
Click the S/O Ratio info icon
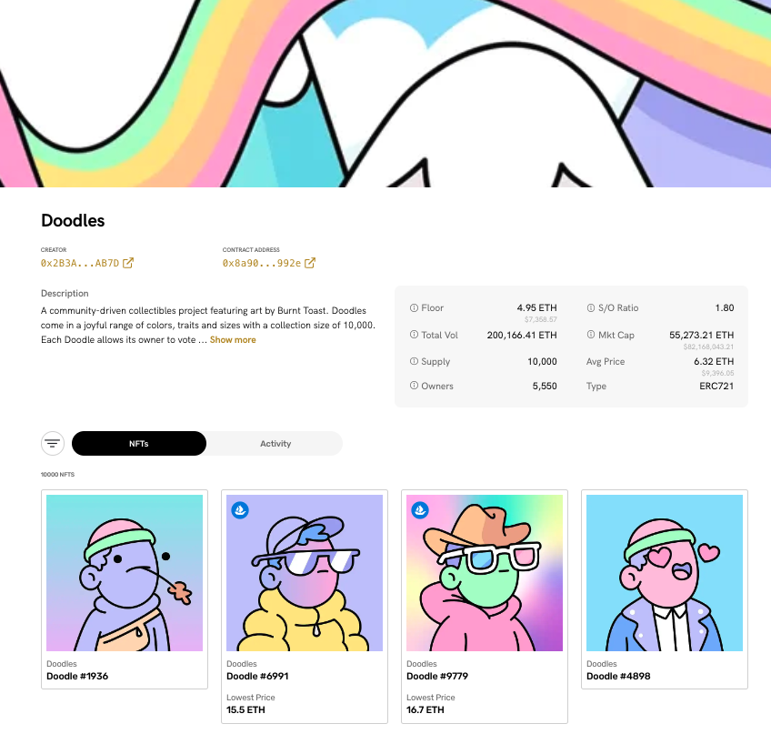pyautogui.click(x=591, y=308)
